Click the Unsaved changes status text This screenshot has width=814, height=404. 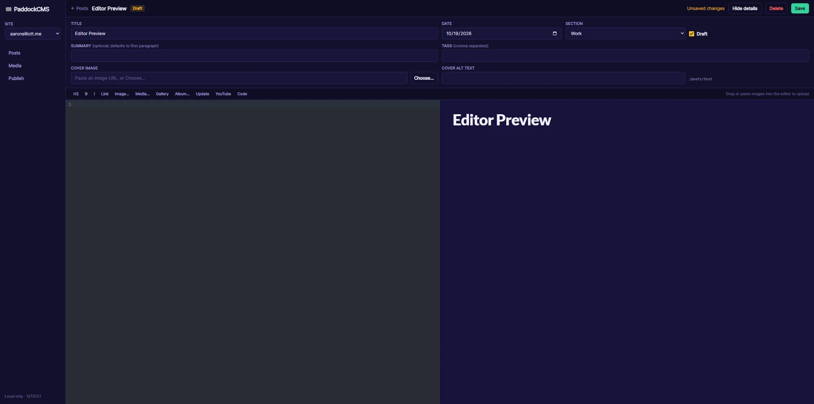pyautogui.click(x=706, y=9)
